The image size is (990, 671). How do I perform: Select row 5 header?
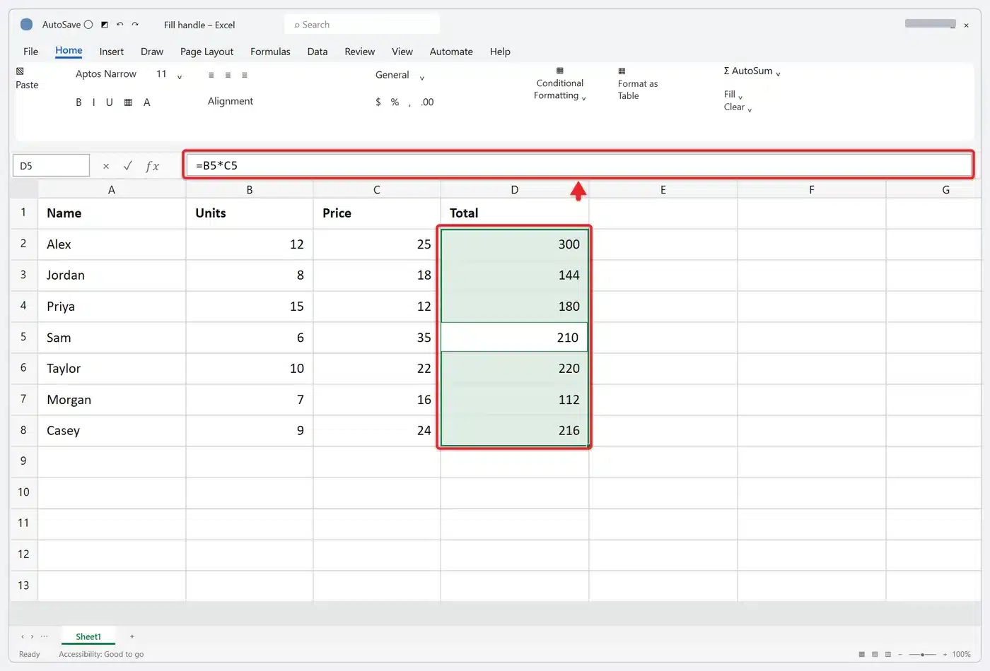pos(23,337)
